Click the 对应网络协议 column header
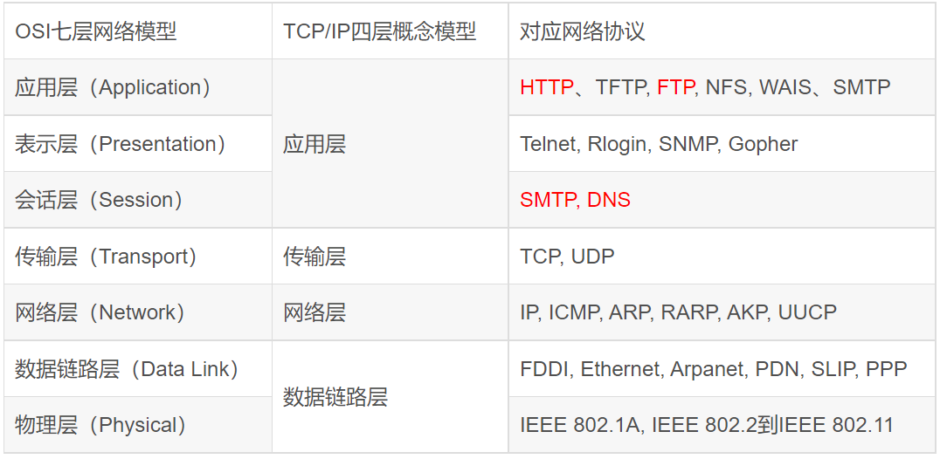Screen dimensions: 940x459 pyautogui.click(x=722, y=31)
